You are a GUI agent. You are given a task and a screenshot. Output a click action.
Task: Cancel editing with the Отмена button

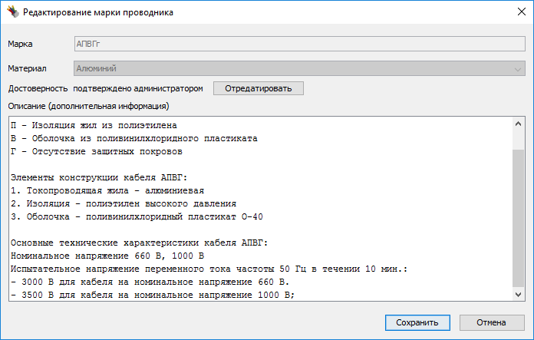492,322
